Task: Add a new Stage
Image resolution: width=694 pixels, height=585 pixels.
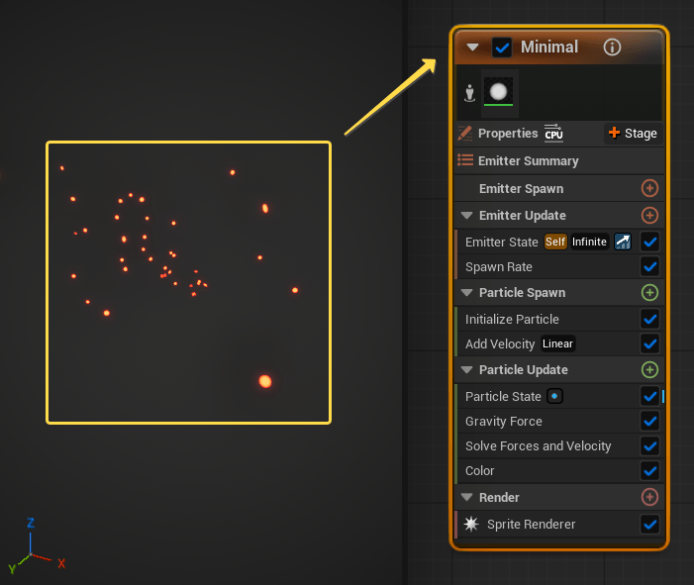Action: click(633, 134)
